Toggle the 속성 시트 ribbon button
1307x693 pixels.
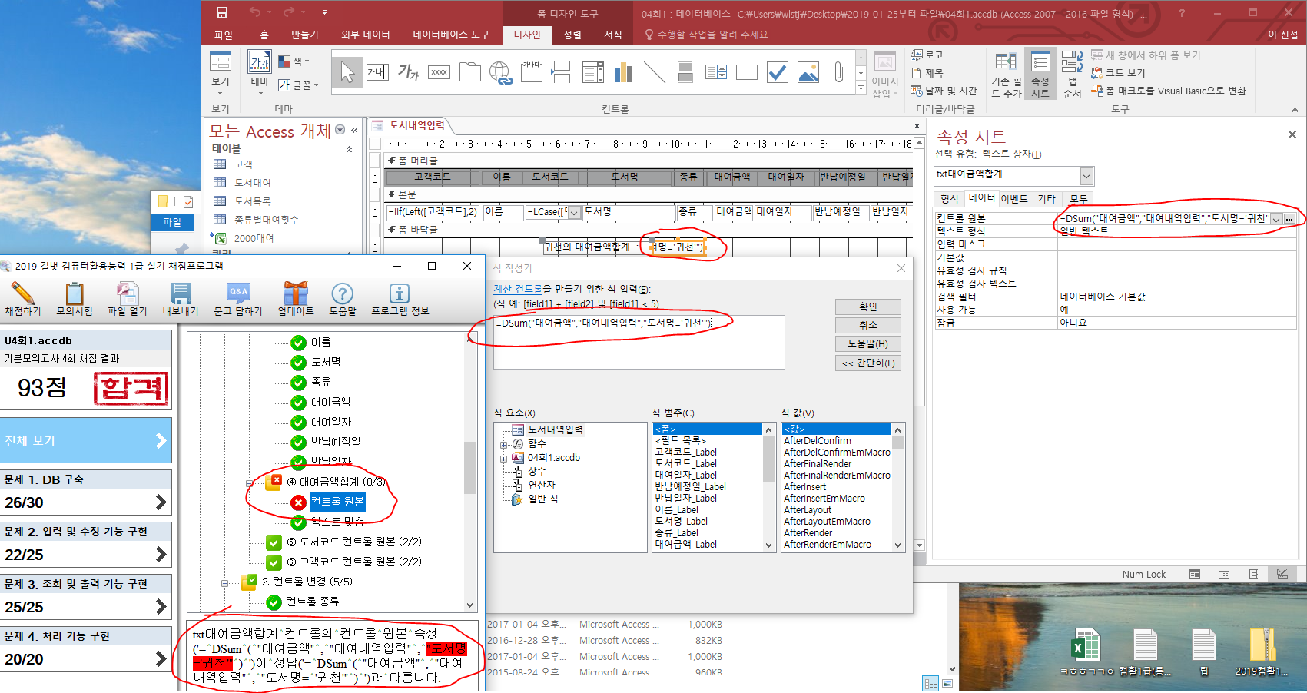[1040, 74]
